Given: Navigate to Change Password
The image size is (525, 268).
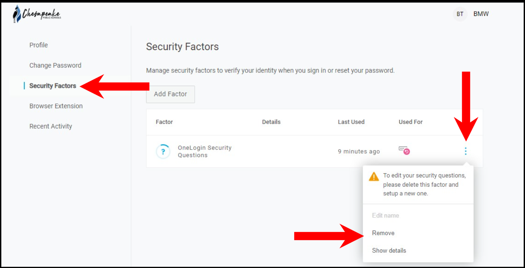Looking at the screenshot, I should 55,65.
